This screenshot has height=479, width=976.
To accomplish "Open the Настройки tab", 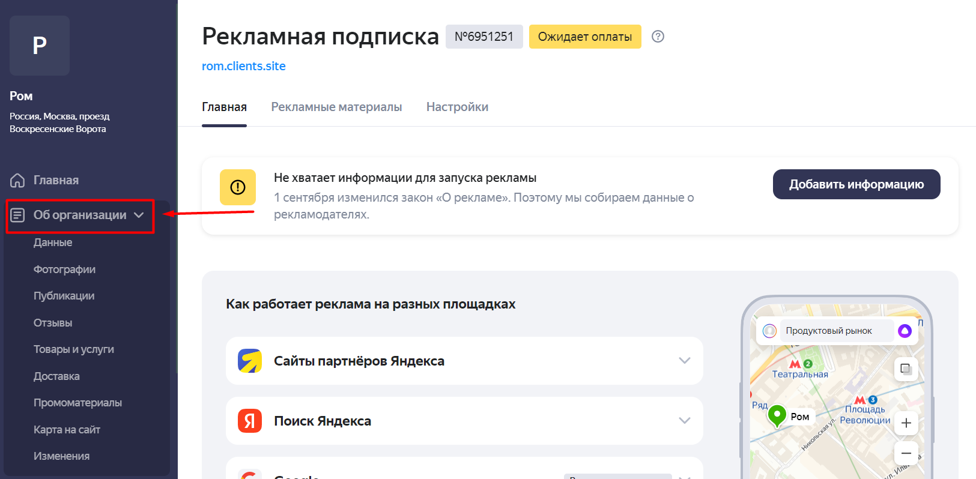I will [457, 107].
